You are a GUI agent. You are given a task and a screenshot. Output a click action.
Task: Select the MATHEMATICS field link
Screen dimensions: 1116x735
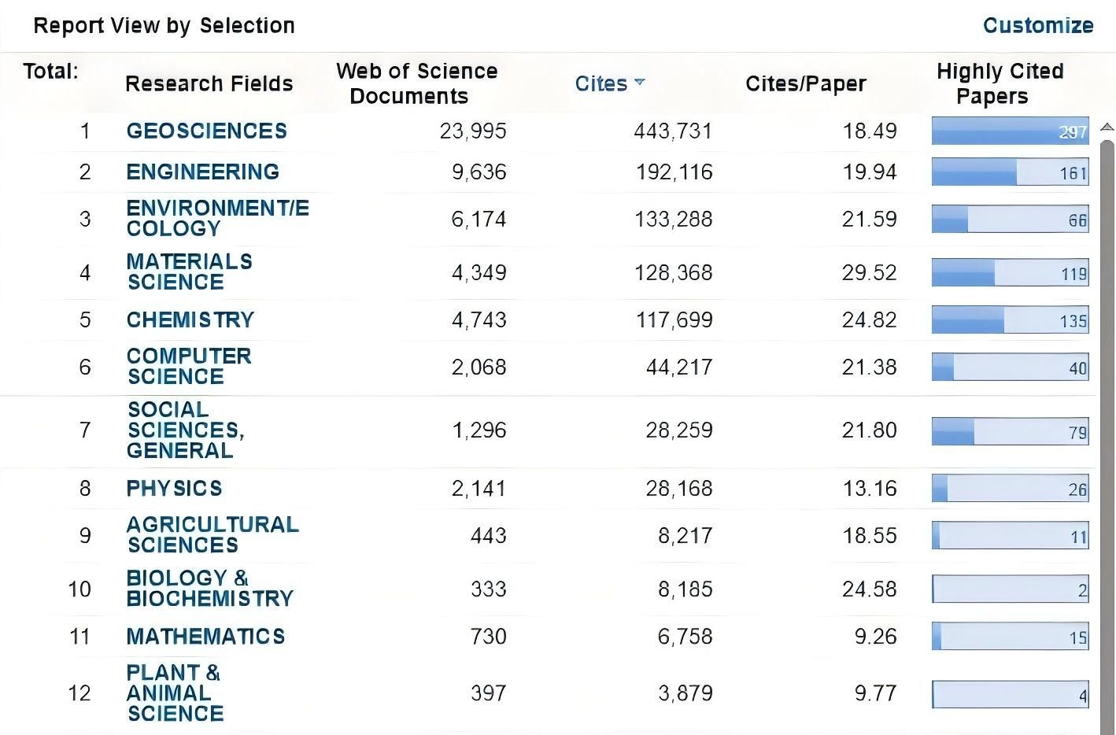point(205,636)
